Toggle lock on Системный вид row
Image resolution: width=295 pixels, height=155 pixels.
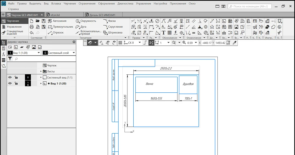[16, 77]
